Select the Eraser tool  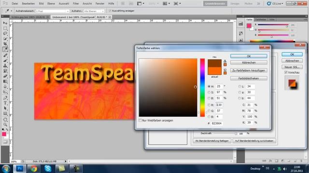pos(5,76)
